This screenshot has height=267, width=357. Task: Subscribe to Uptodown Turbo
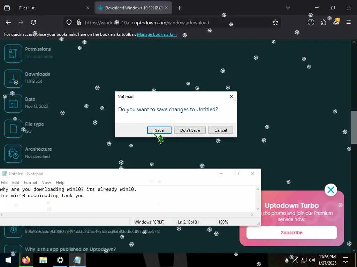tap(292, 233)
